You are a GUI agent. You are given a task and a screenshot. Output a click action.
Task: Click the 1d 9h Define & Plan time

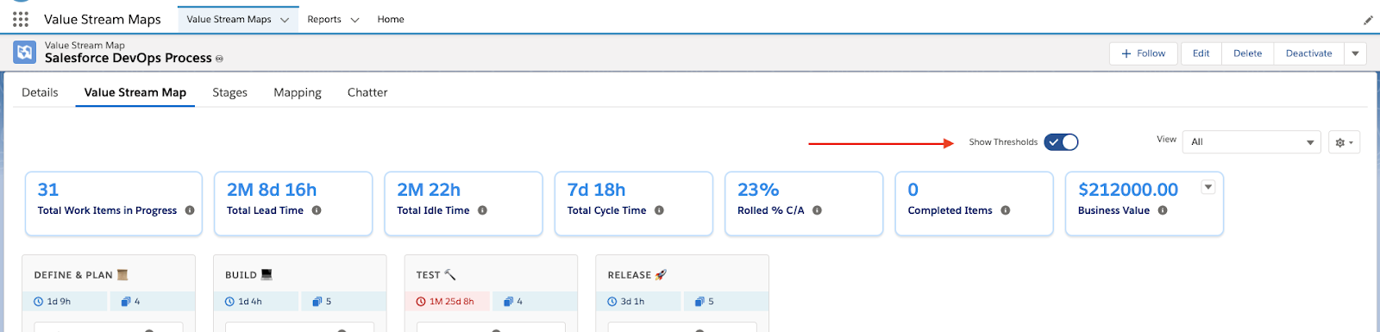(x=59, y=302)
